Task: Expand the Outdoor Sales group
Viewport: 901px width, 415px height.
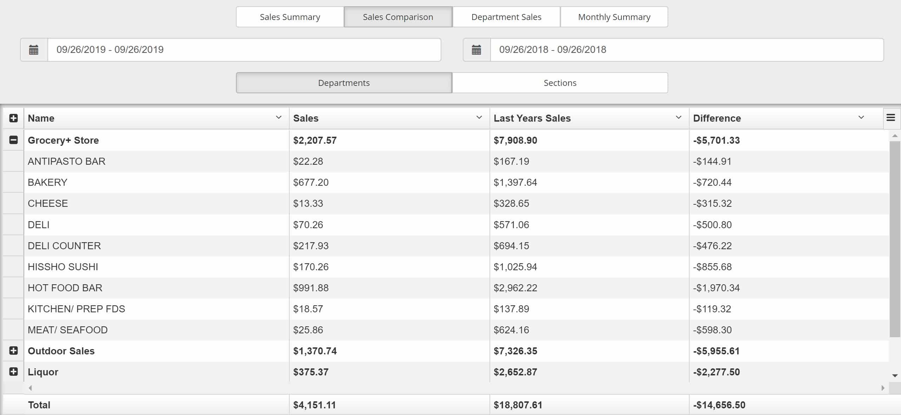Action: pos(13,351)
